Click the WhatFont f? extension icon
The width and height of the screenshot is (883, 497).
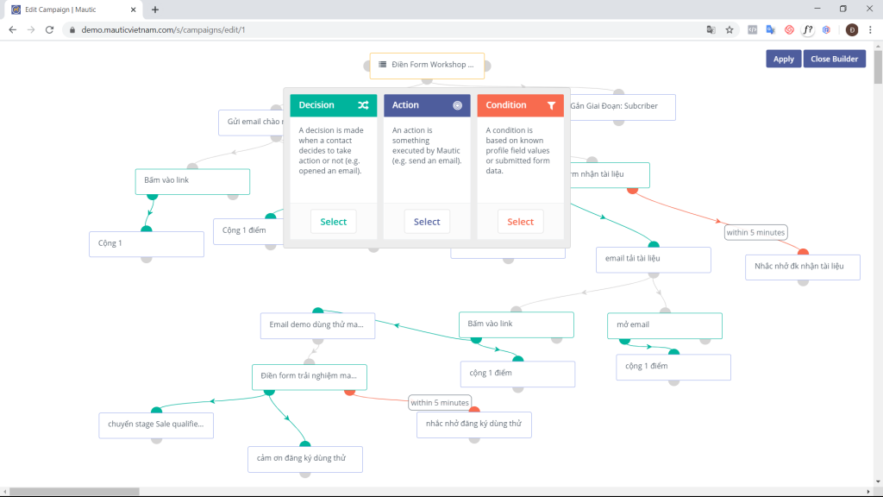click(807, 29)
